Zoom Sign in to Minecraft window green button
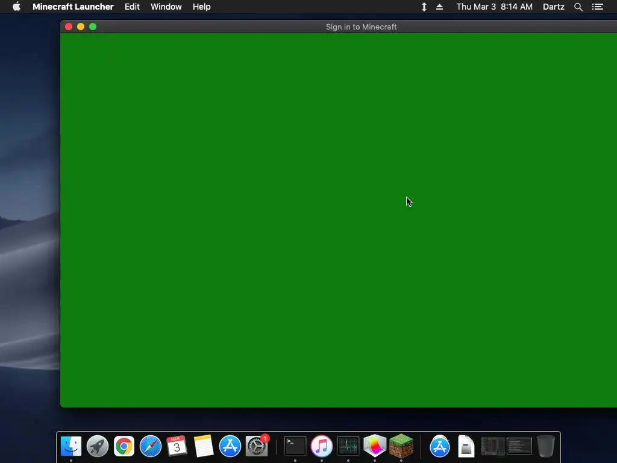Screen dimensions: 617x463 (x=93, y=27)
